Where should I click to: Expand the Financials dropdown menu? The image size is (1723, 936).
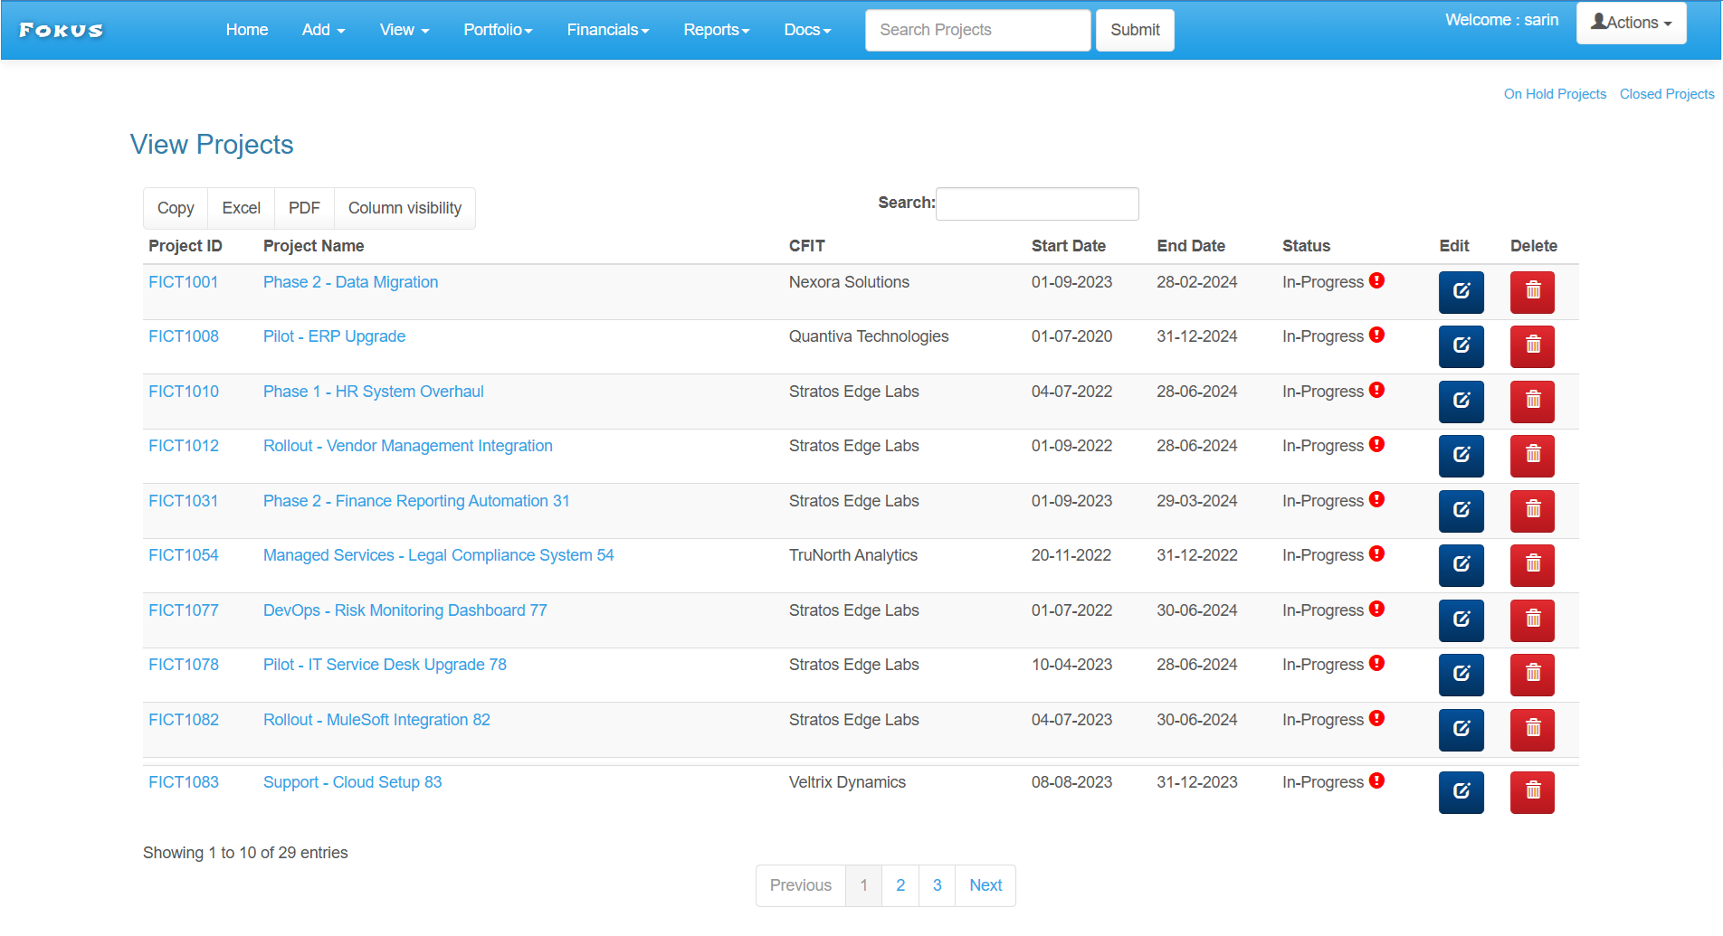[607, 30]
